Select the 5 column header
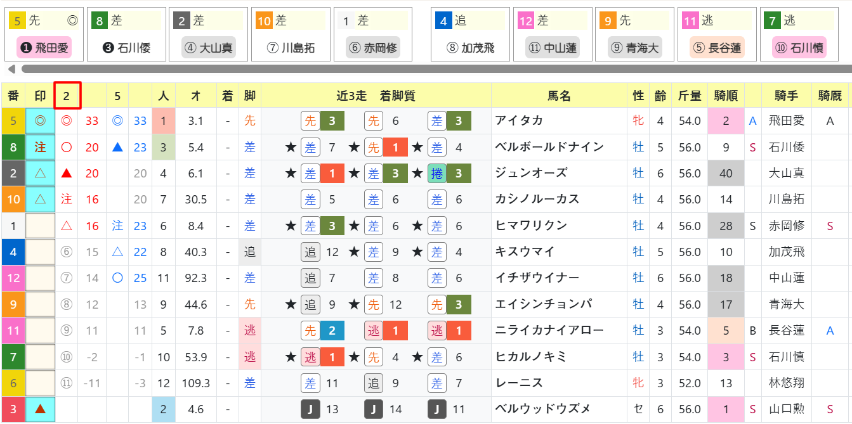The height and width of the screenshot is (424, 852). coord(117,96)
